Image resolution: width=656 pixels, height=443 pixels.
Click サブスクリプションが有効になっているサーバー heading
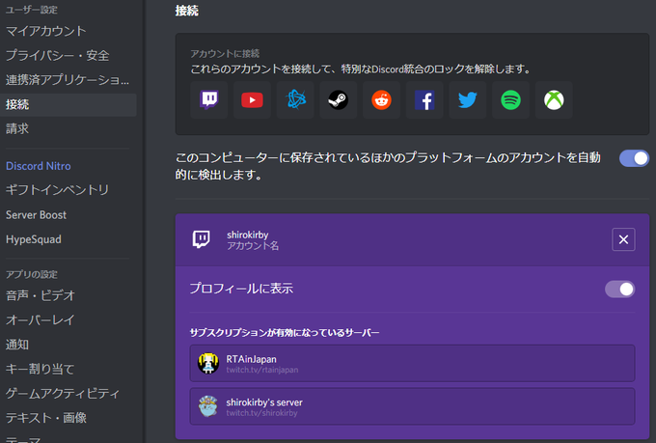(x=285, y=333)
